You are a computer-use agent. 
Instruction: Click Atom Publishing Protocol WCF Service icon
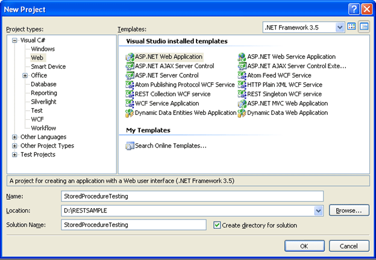tap(130, 85)
